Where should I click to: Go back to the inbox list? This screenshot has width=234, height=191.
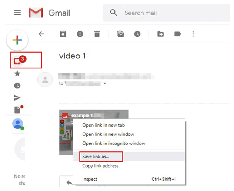[x=41, y=34]
